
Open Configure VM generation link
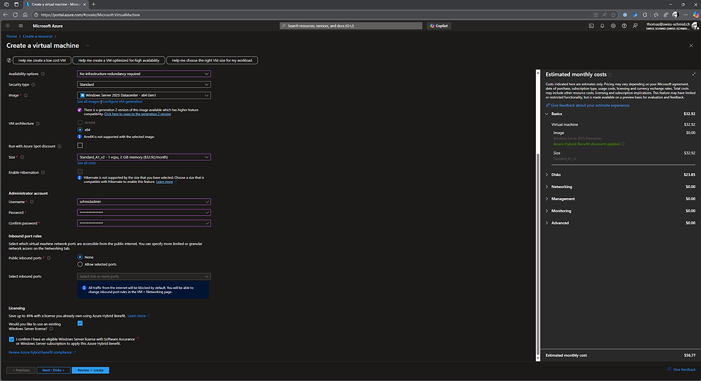[x=122, y=102]
